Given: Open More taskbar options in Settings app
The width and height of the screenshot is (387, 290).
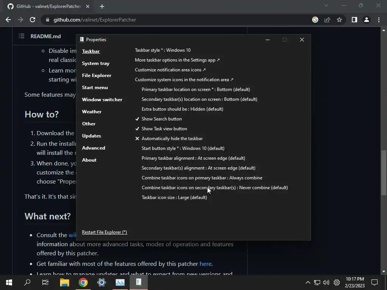Looking at the screenshot, I should point(177,60).
